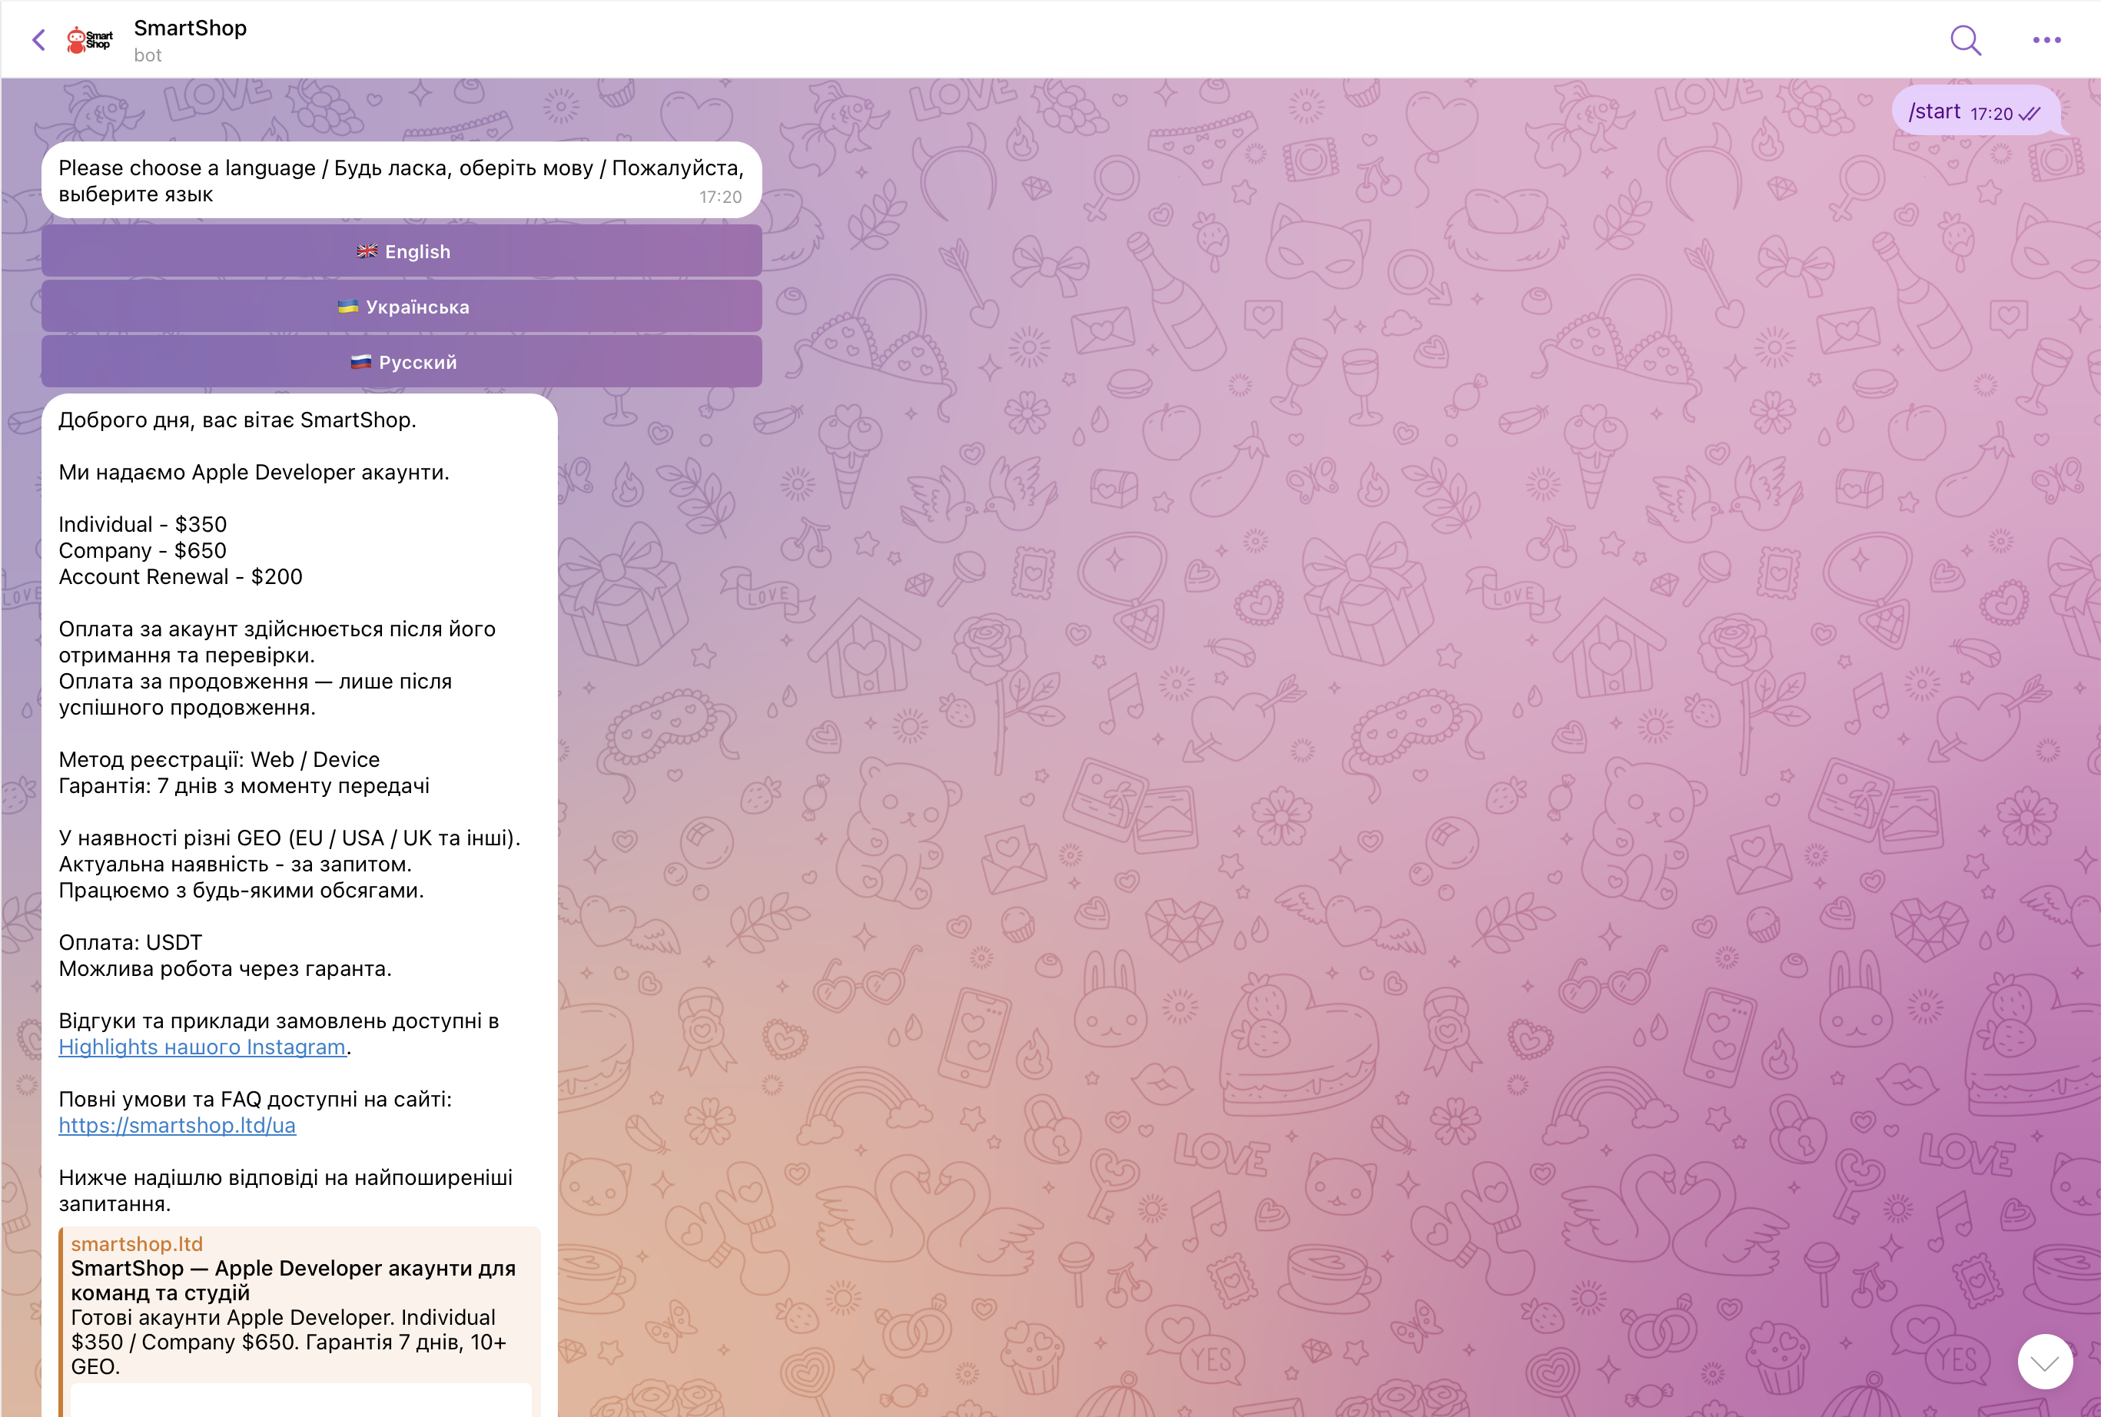Open the SmartShop bot profile title

(x=190, y=28)
